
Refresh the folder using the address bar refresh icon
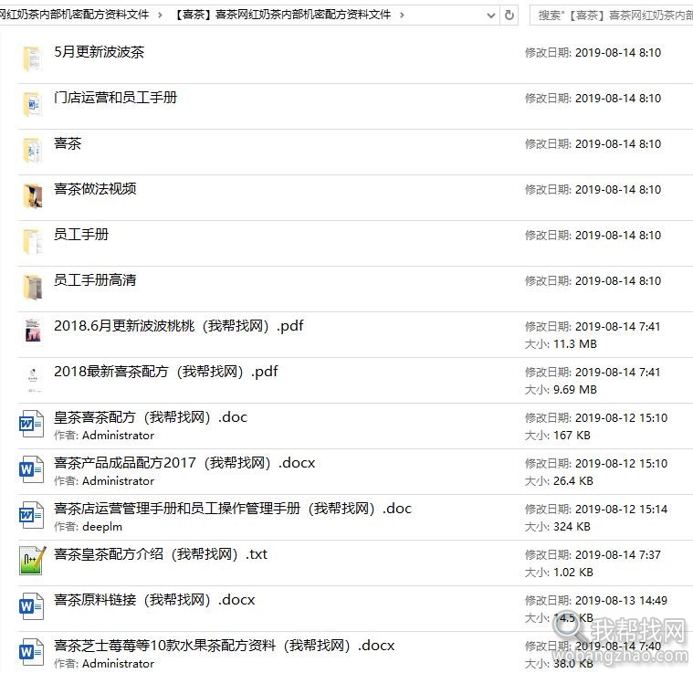point(509,15)
